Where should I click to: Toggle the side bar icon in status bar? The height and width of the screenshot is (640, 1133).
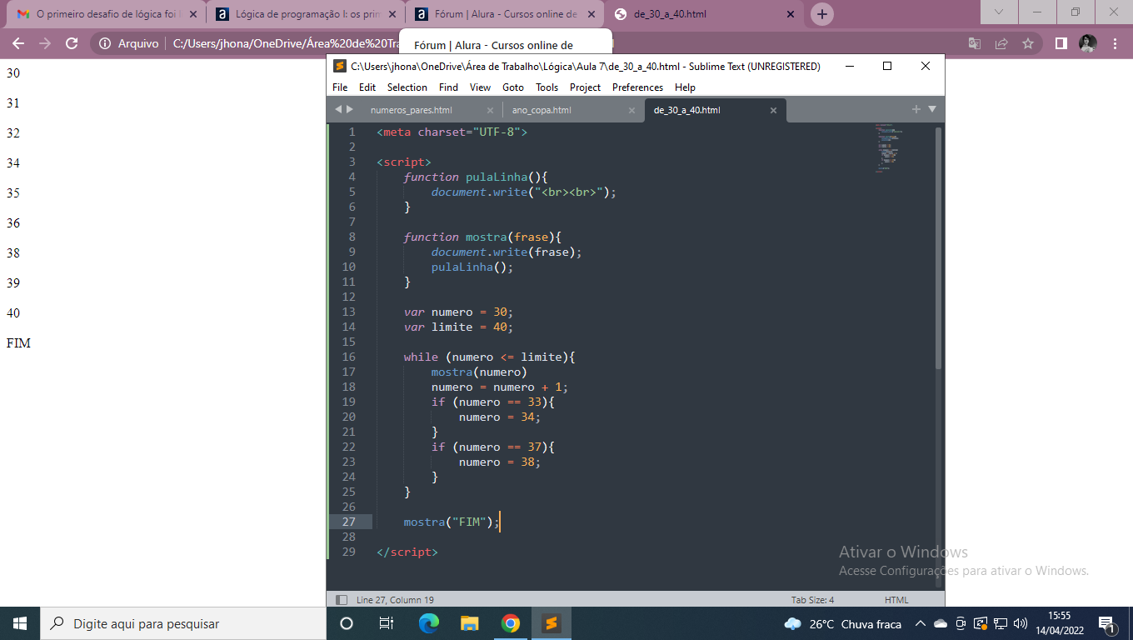[x=341, y=600]
